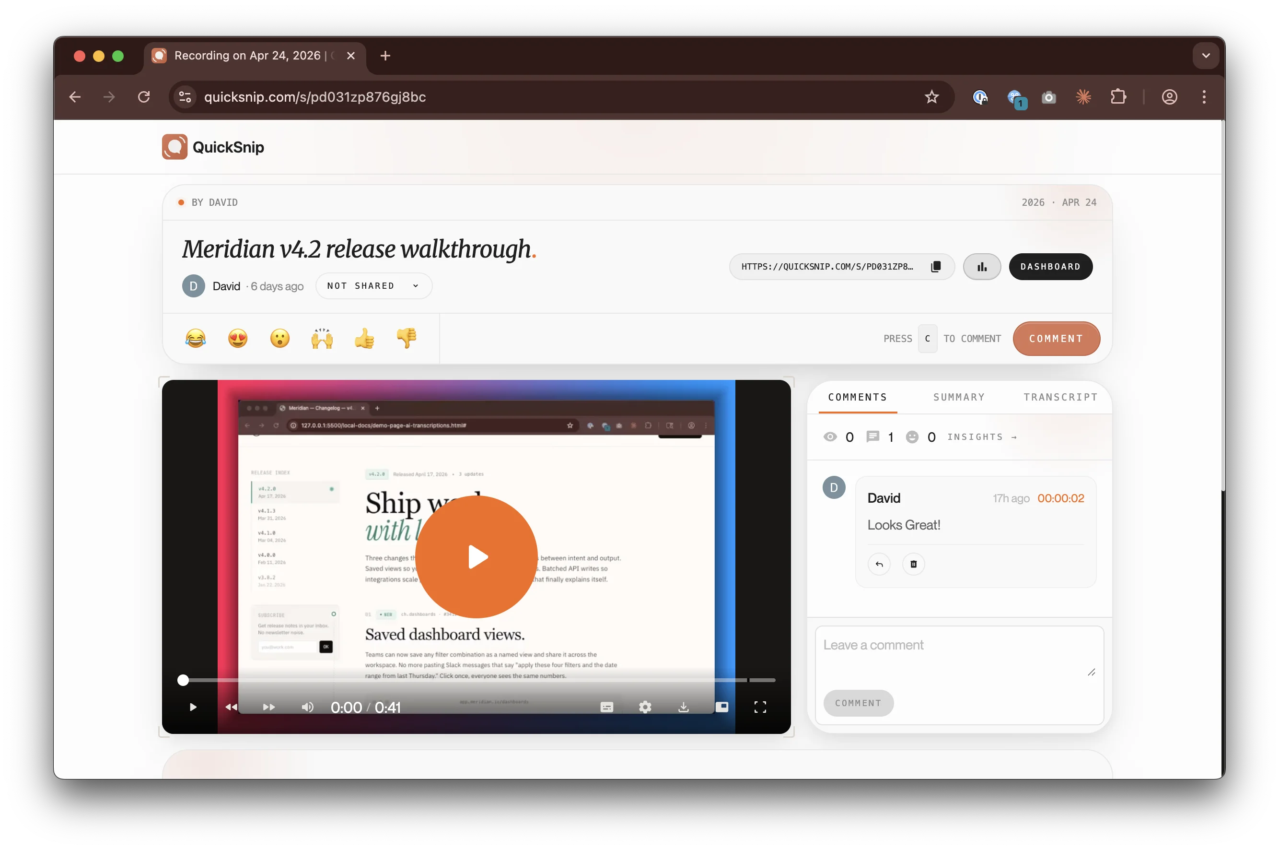Open the Chrome three-dot menu
Image resolution: width=1279 pixels, height=850 pixels.
coord(1204,97)
